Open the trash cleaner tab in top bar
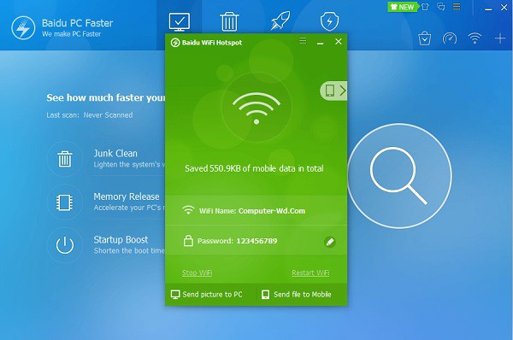The width and height of the screenshot is (513, 340). click(x=229, y=21)
